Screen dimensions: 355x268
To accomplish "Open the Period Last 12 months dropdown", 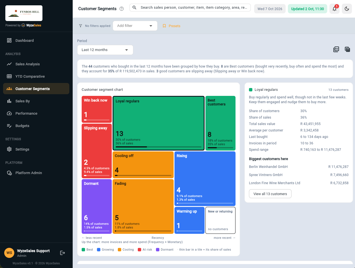I will point(105,50).
